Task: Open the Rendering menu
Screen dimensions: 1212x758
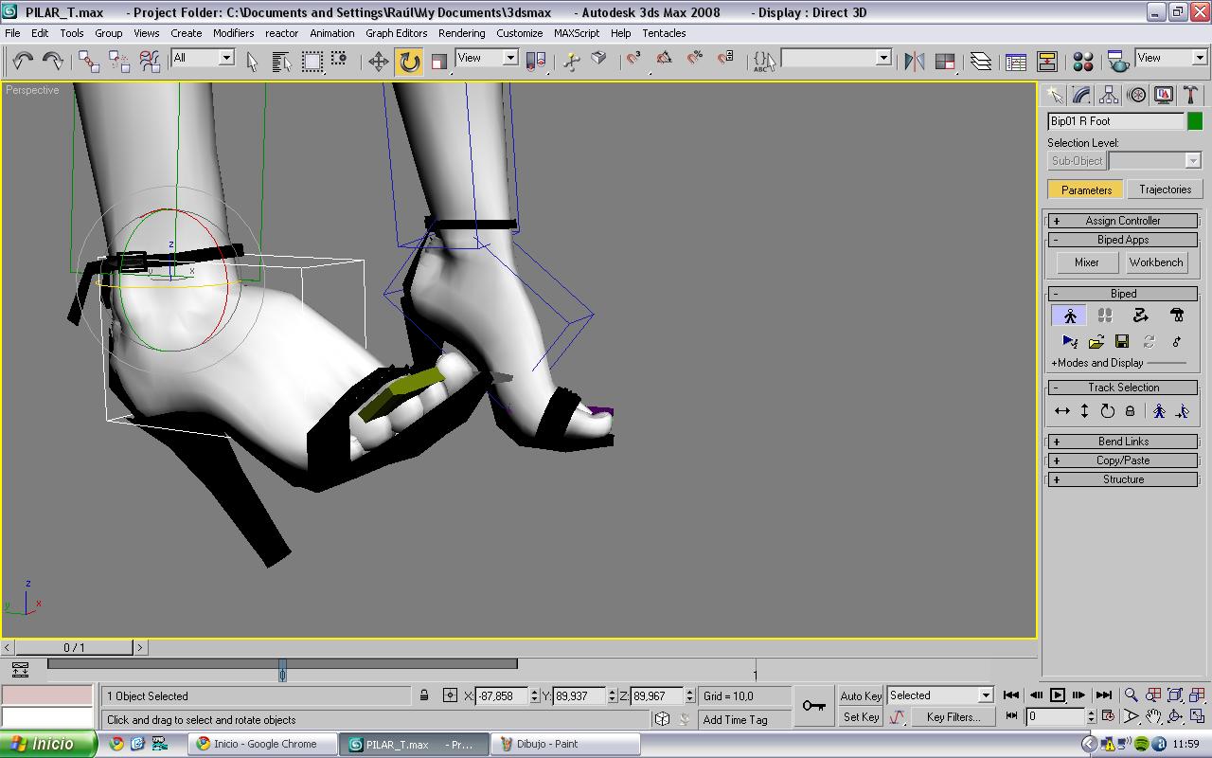Action: point(462,33)
